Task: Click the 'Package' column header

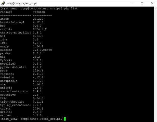Action: pyautogui.click(x=6, y=12)
